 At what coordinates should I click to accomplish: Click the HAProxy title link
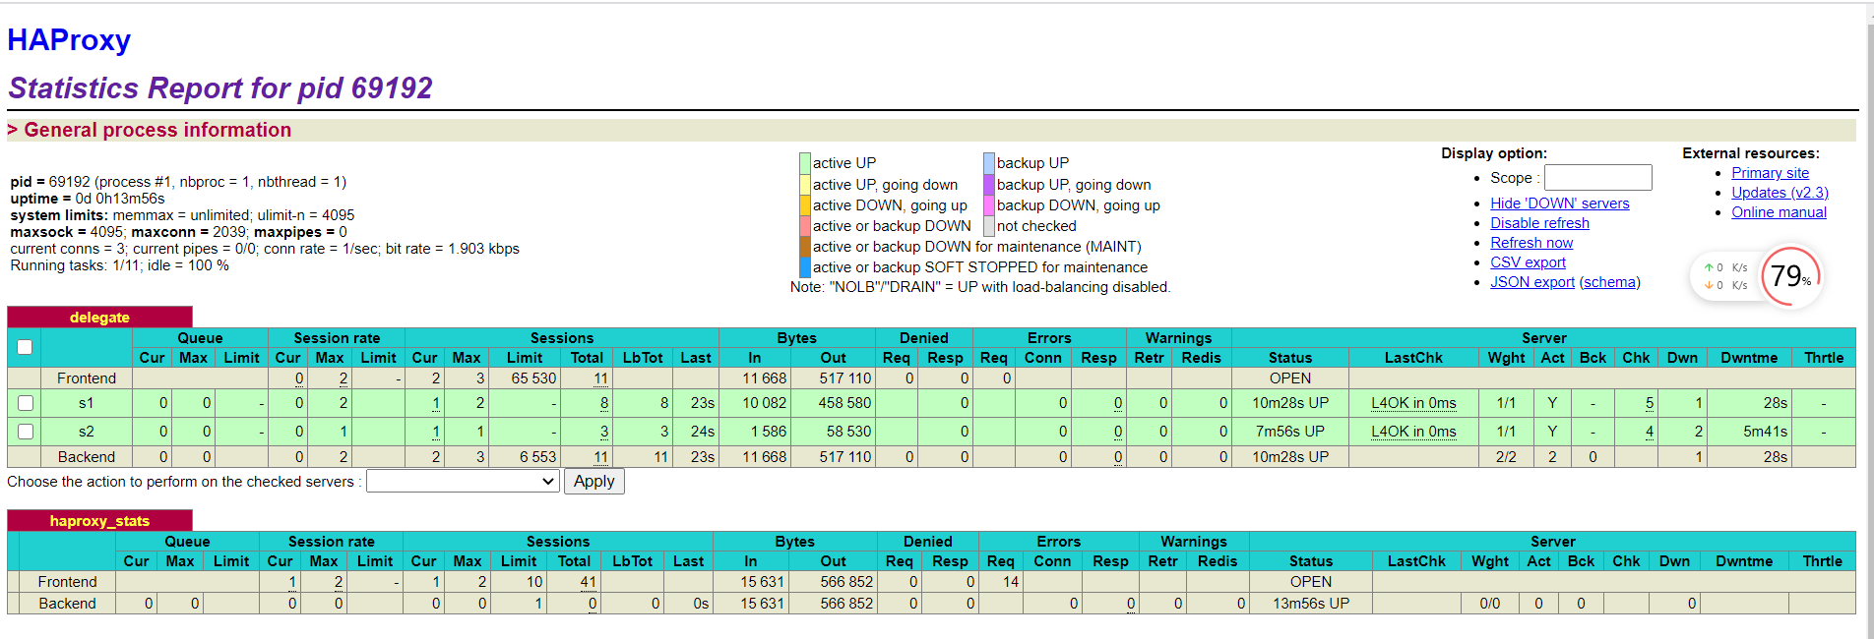tap(69, 40)
